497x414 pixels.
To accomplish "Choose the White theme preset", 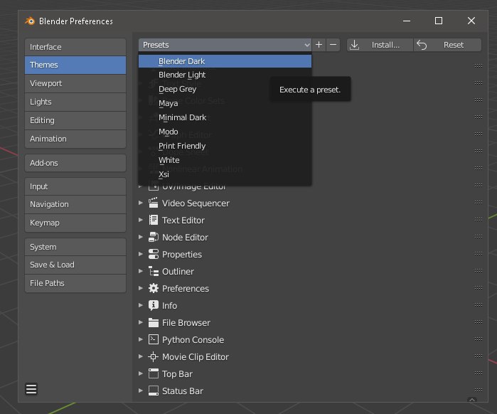I will 225,160.
